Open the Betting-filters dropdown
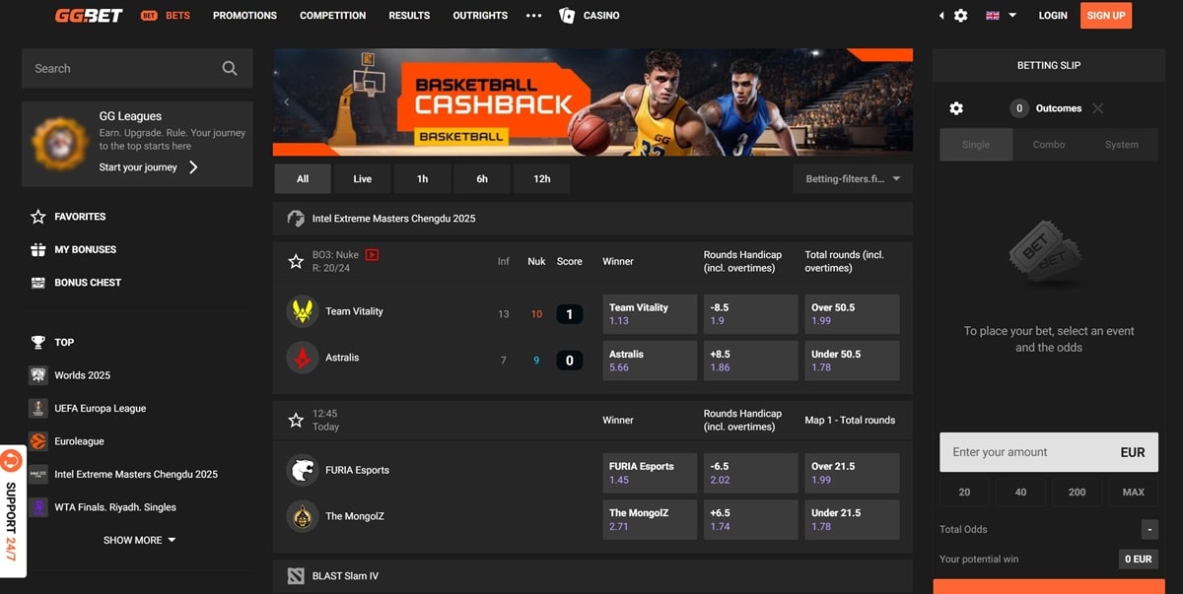 (x=853, y=179)
